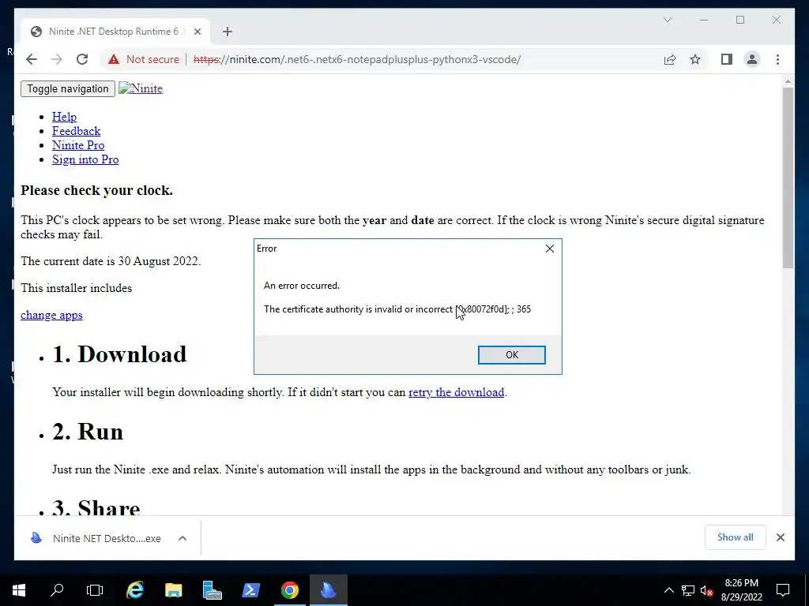Image resolution: width=809 pixels, height=606 pixels.
Task: Bookmark this page with the star icon
Action: 695,59
